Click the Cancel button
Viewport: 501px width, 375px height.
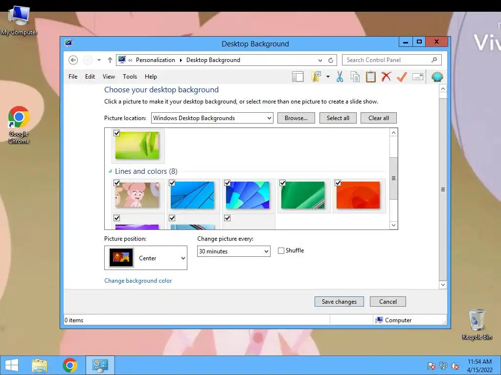388,302
